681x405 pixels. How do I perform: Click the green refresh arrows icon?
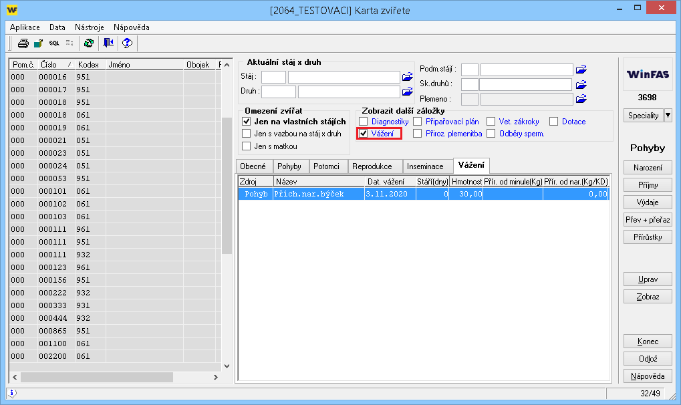tap(88, 43)
